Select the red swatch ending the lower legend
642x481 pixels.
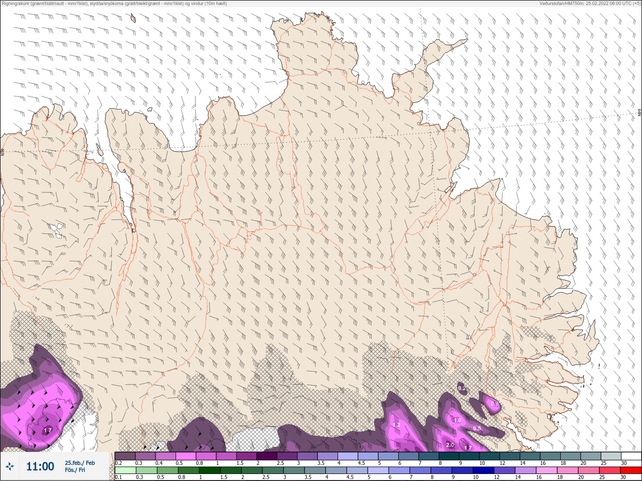(631, 470)
